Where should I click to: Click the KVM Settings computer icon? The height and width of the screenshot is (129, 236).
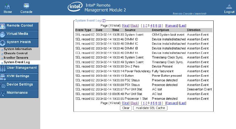point(2,77)
